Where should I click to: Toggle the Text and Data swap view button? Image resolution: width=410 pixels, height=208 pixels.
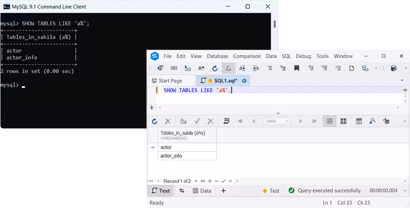182,191
